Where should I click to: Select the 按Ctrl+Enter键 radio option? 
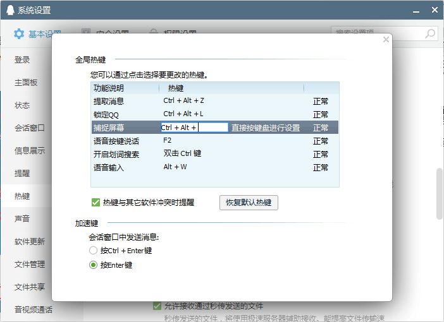tap(94, 250)
